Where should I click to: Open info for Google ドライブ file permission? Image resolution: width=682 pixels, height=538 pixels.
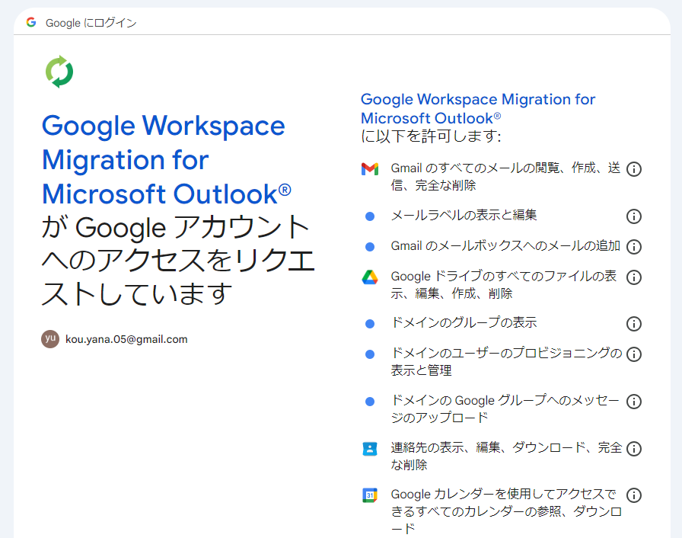pyautogui.click(x=634, y=277)
